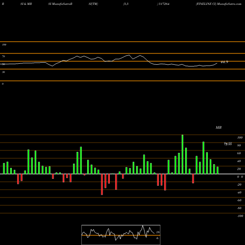Click the MR panel title label
The width and height of the screenshot is (245, 245).
pyautogui.click(x=219, y=127)
